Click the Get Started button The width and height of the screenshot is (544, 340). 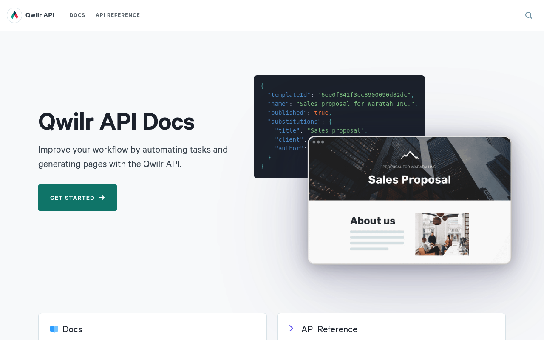tap(77, 198)
